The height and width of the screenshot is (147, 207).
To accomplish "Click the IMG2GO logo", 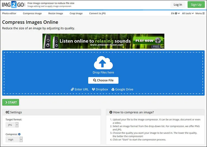I will 13,5.
